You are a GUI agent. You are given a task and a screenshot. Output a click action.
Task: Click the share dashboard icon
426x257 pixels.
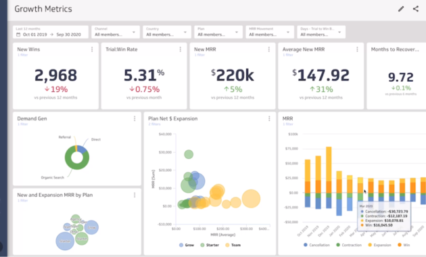[416, 9]
